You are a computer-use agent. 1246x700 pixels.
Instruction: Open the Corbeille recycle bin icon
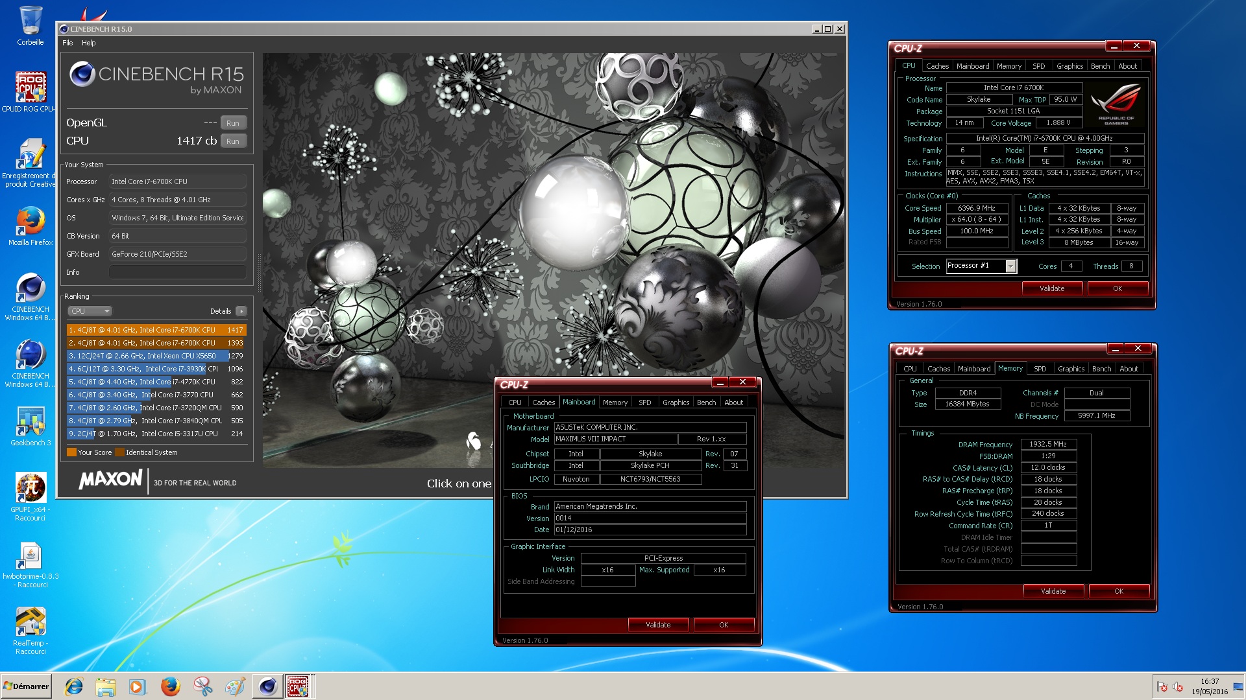(31, 26)
